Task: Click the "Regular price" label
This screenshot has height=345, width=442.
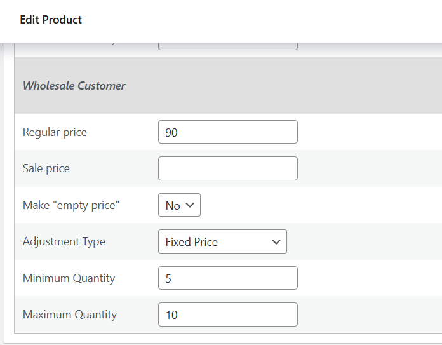Action: 55,132
